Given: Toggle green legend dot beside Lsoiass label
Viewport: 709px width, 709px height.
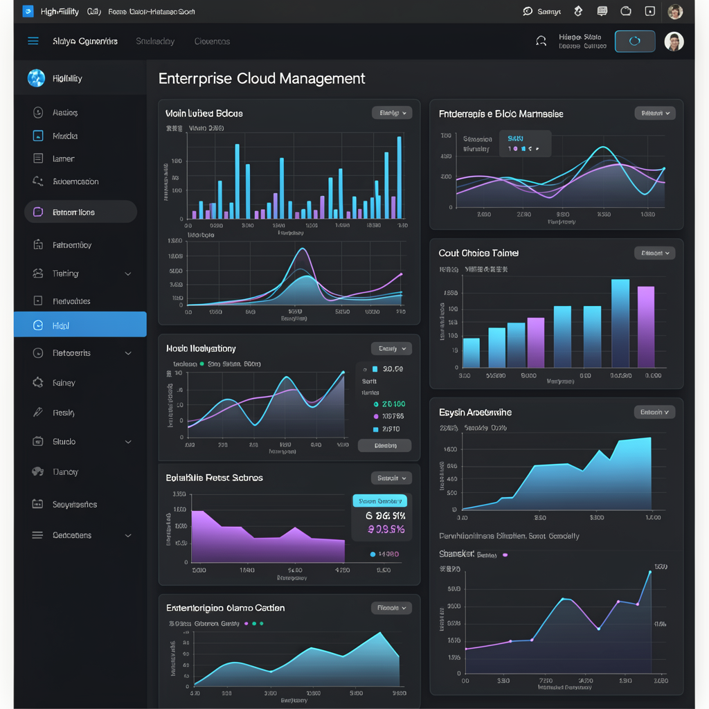Looking at the screenshot, I should tap(202, 364).
